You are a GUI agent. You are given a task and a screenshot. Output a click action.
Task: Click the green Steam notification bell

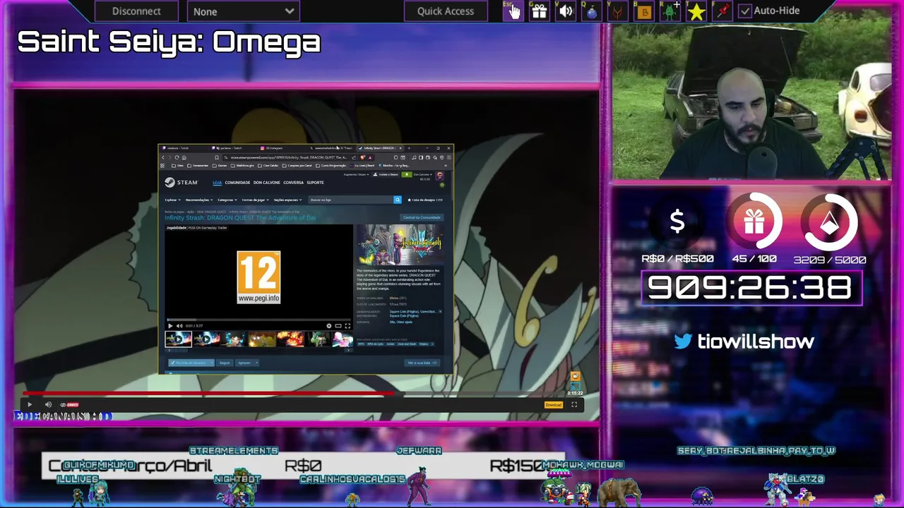coord(407,174)
